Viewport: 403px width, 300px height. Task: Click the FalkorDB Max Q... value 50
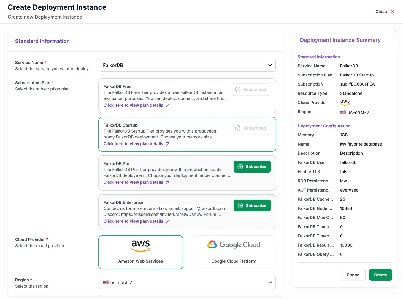point(342,218)
